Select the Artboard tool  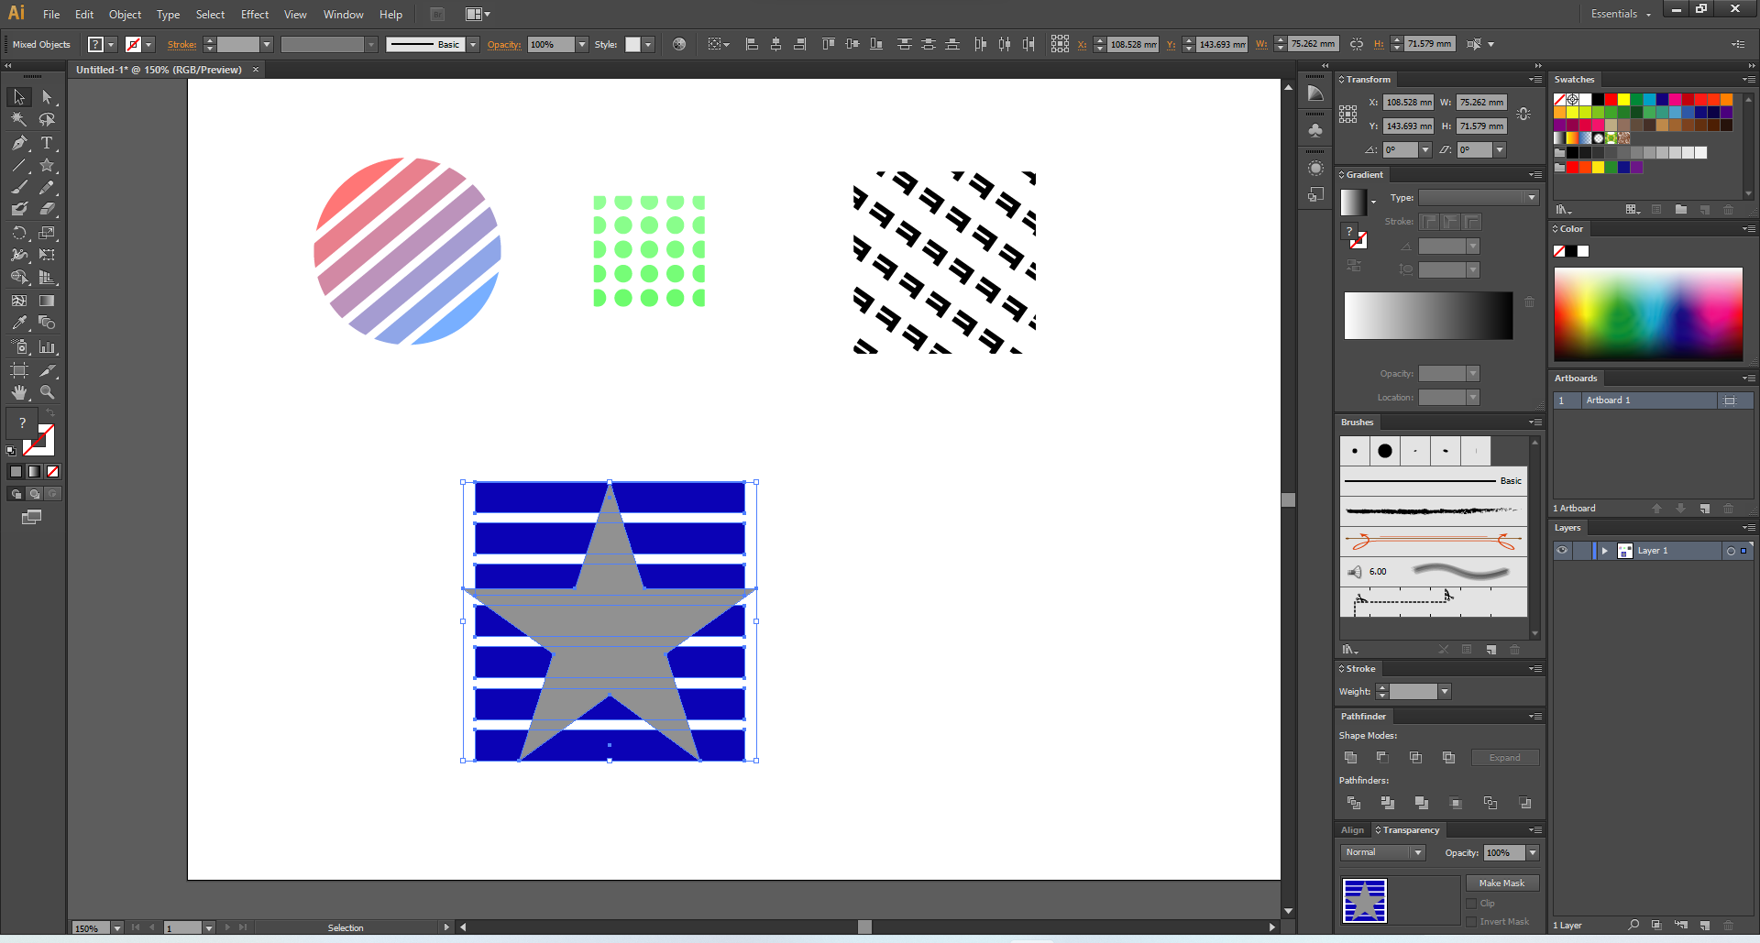pyautogui.click(x=18, y=370)
